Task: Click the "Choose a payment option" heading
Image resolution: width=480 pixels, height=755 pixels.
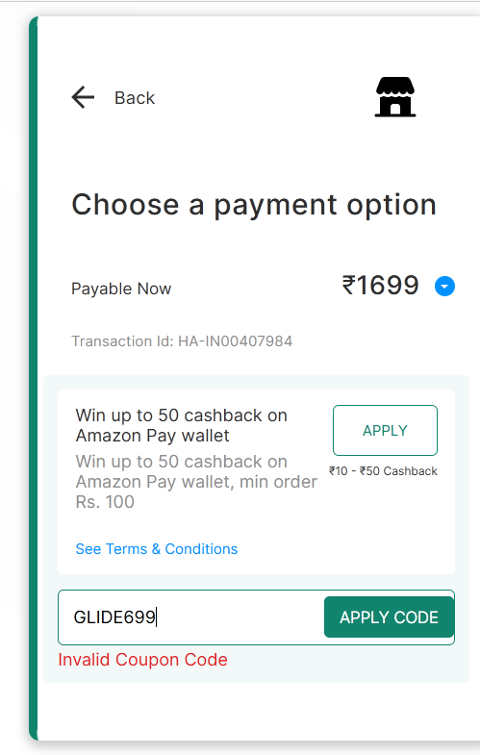Action: click(254, 205)
